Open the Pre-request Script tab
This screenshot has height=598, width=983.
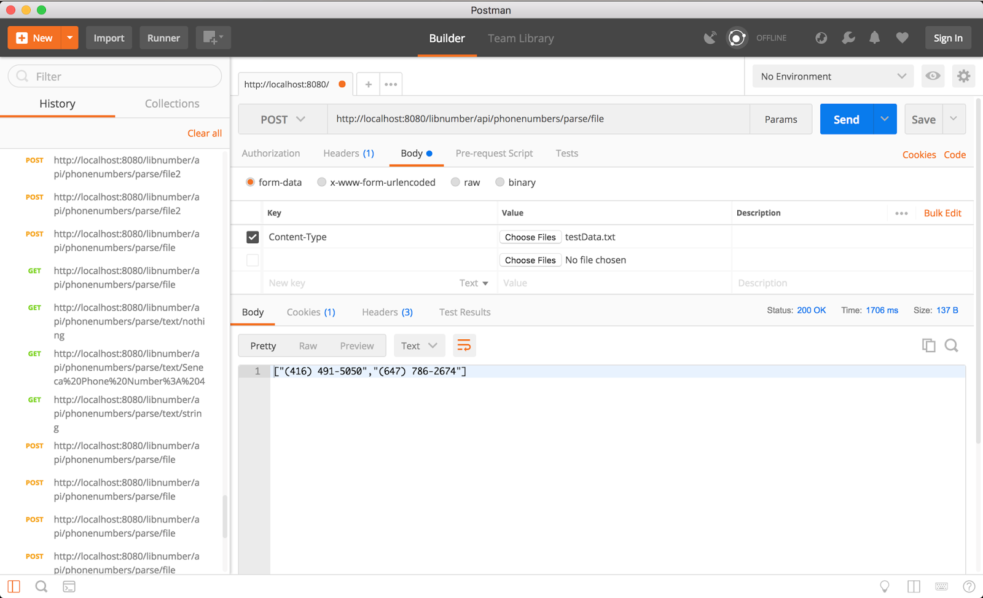(494, 153)
